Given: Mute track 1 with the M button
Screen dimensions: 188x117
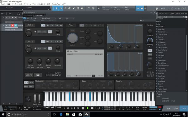Looking at the screenshot, I should (x=6, y=17).
